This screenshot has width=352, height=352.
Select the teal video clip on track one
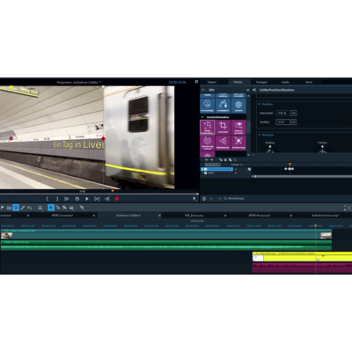click(166, 234)
